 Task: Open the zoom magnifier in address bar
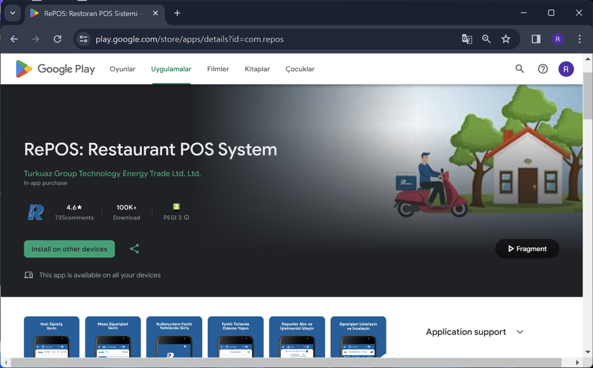click(486, 39)
